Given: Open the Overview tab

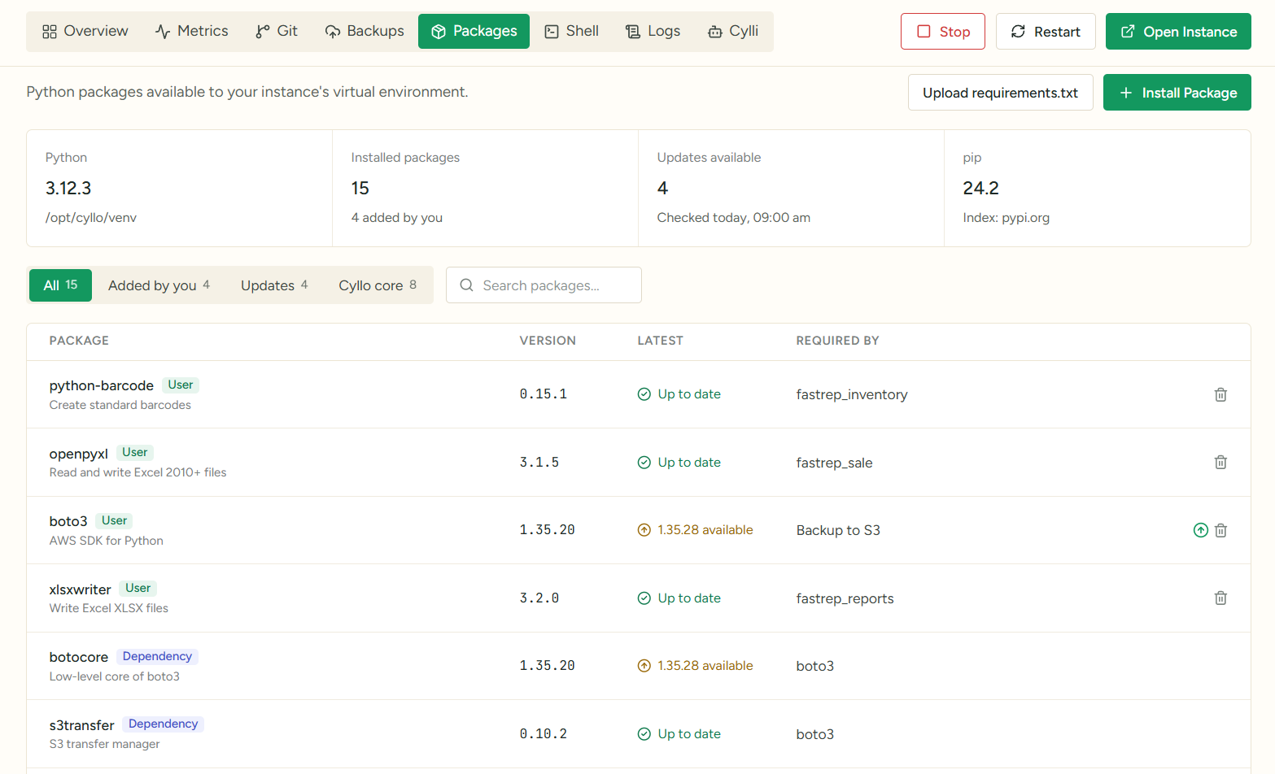Looking at the screenshot, I should pyautogui.click(x=85, y=32).
